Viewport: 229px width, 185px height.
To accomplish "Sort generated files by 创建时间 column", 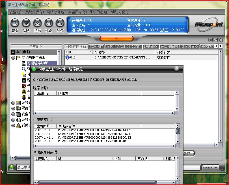I will tap(45, 126).
